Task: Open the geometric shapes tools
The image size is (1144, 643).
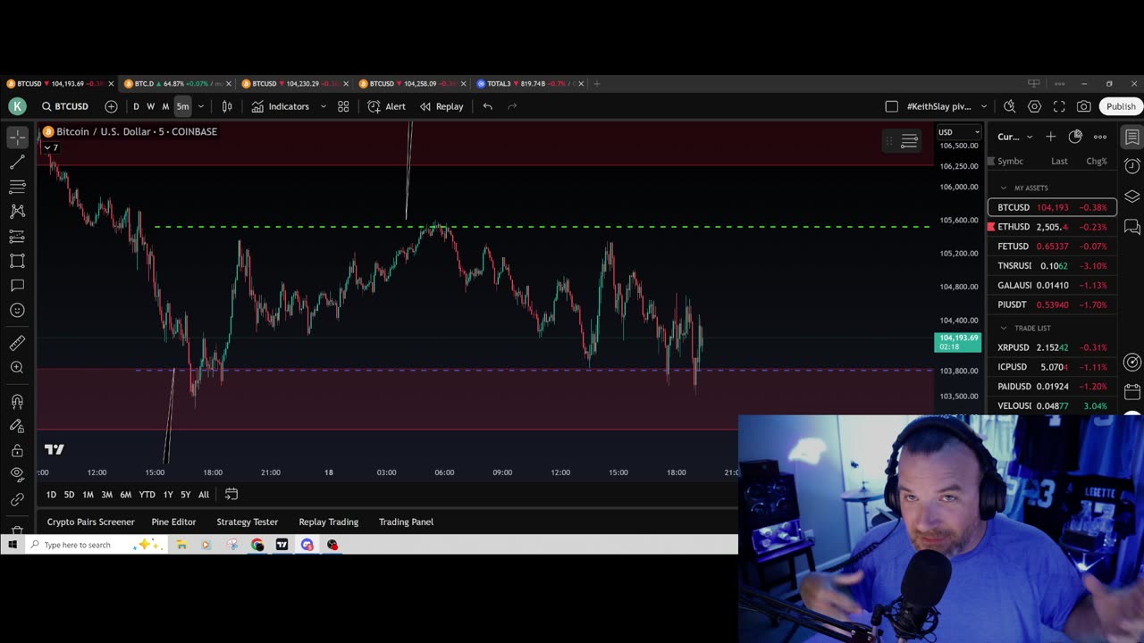Action: (17, 261)
